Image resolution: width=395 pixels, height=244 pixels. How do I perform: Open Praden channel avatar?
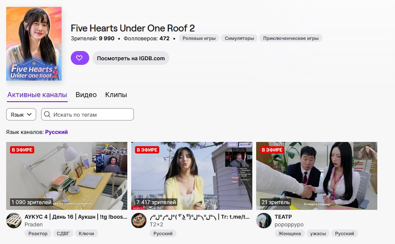click(x=14, y=221)
